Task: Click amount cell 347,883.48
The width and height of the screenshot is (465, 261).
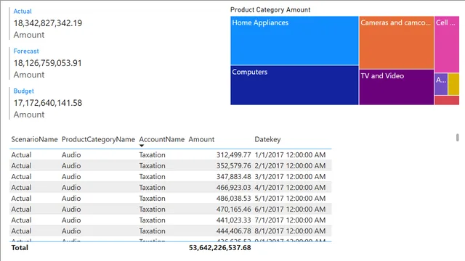Action: coord(234,177)
